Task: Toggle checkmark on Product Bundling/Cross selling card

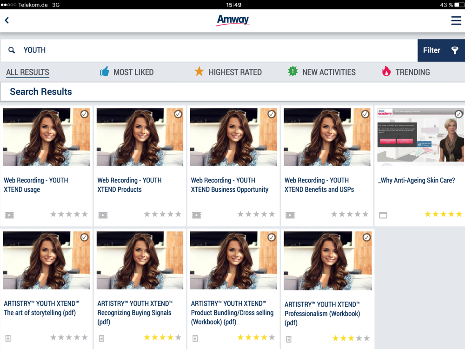Action: pos(272,237)
